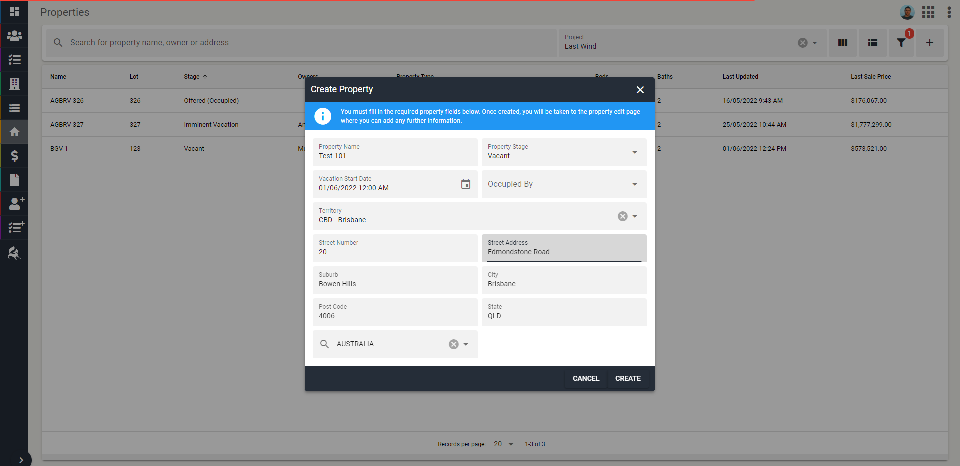Click CANCEL to dismiss the dialog

point(585,378)
